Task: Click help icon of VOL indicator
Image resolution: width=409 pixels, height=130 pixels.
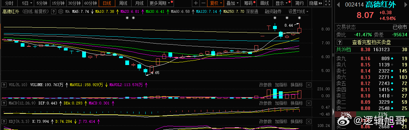Action: [x=4, y=85]
